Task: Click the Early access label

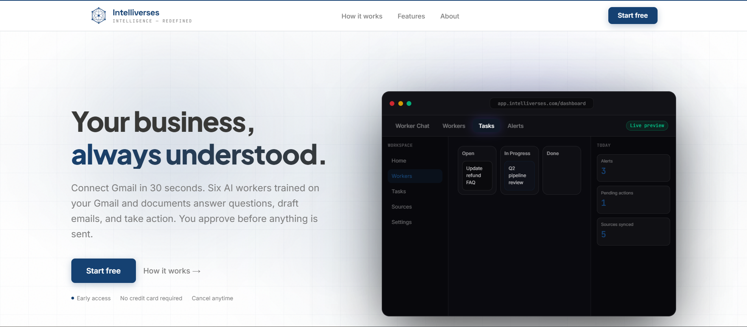Action: [94, 298]
